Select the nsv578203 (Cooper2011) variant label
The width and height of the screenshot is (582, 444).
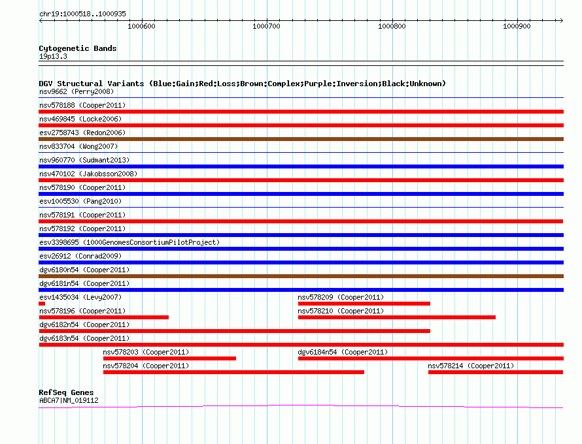(x=146, y=352)
